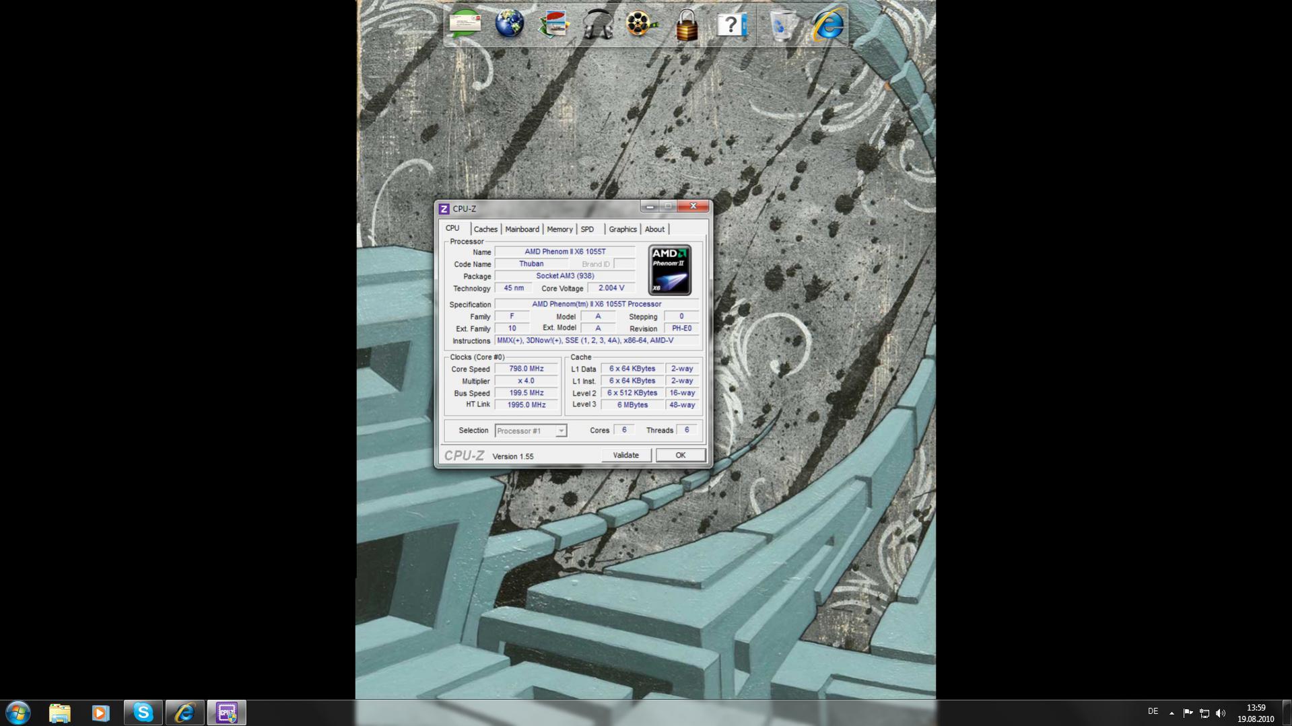Viewport: 1292px width, 726px height.
Task: Click the DE language indicator
Action: click(x=1153, y=711)
